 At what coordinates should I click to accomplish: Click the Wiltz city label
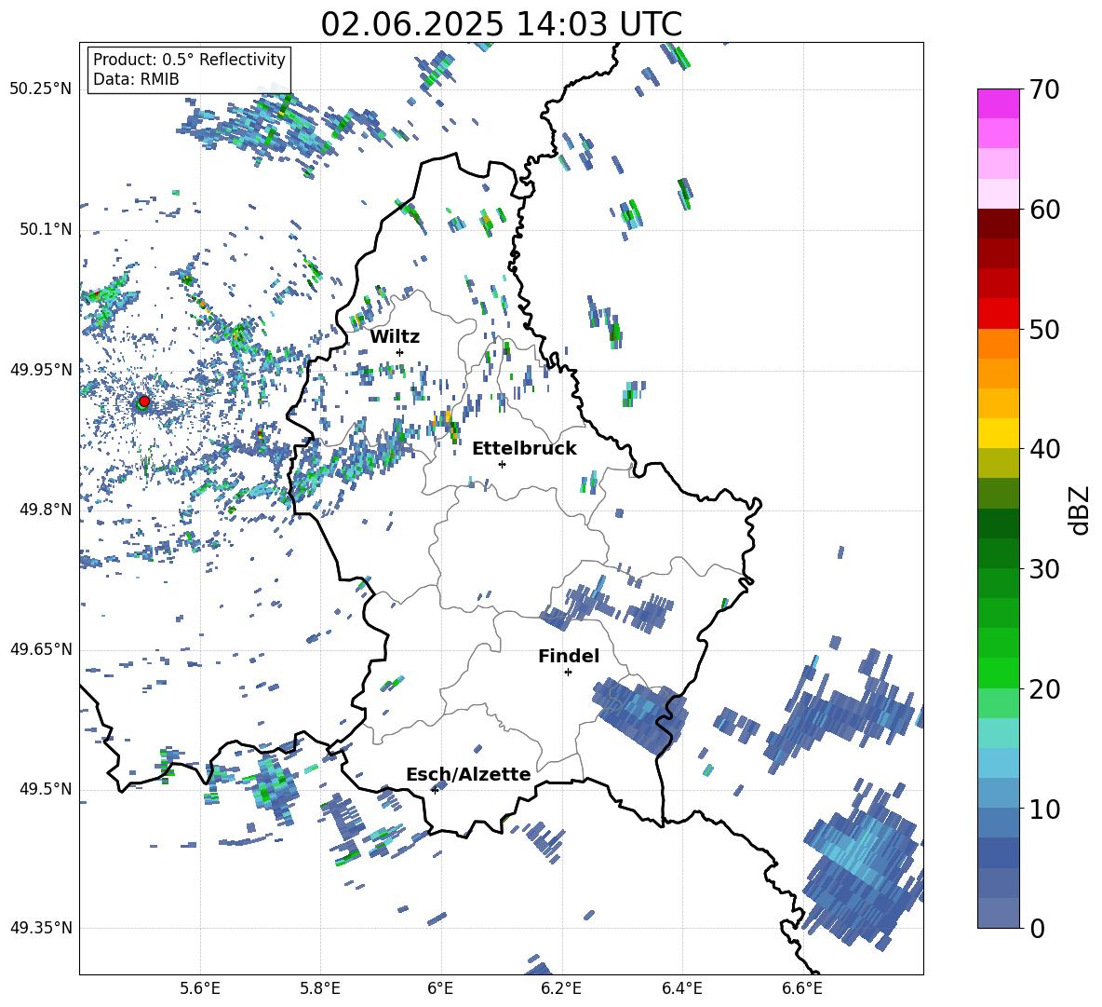click(395, 337)
